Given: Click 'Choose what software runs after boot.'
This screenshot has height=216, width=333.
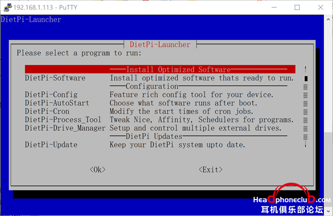Looking at the screenshot, I should point(183,103).
